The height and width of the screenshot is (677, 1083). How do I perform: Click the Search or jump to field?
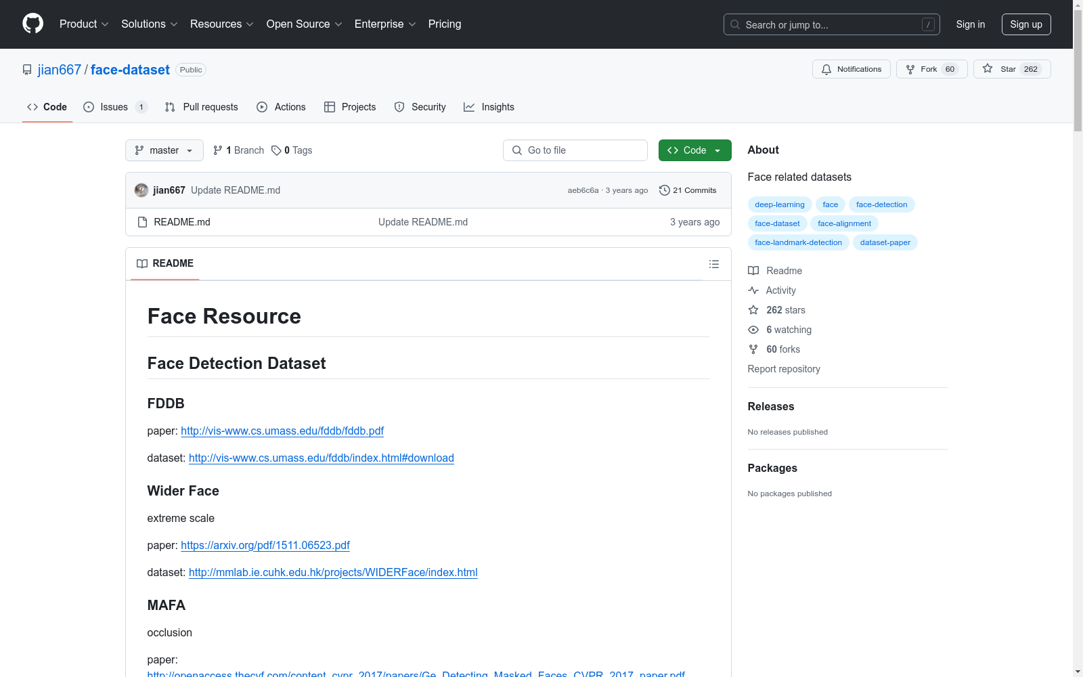(x=832, y=24)
